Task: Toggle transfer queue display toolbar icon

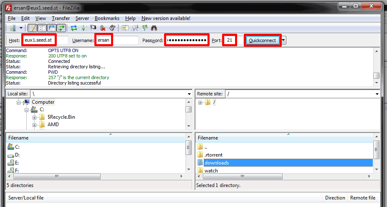Action: click(61, 28)
